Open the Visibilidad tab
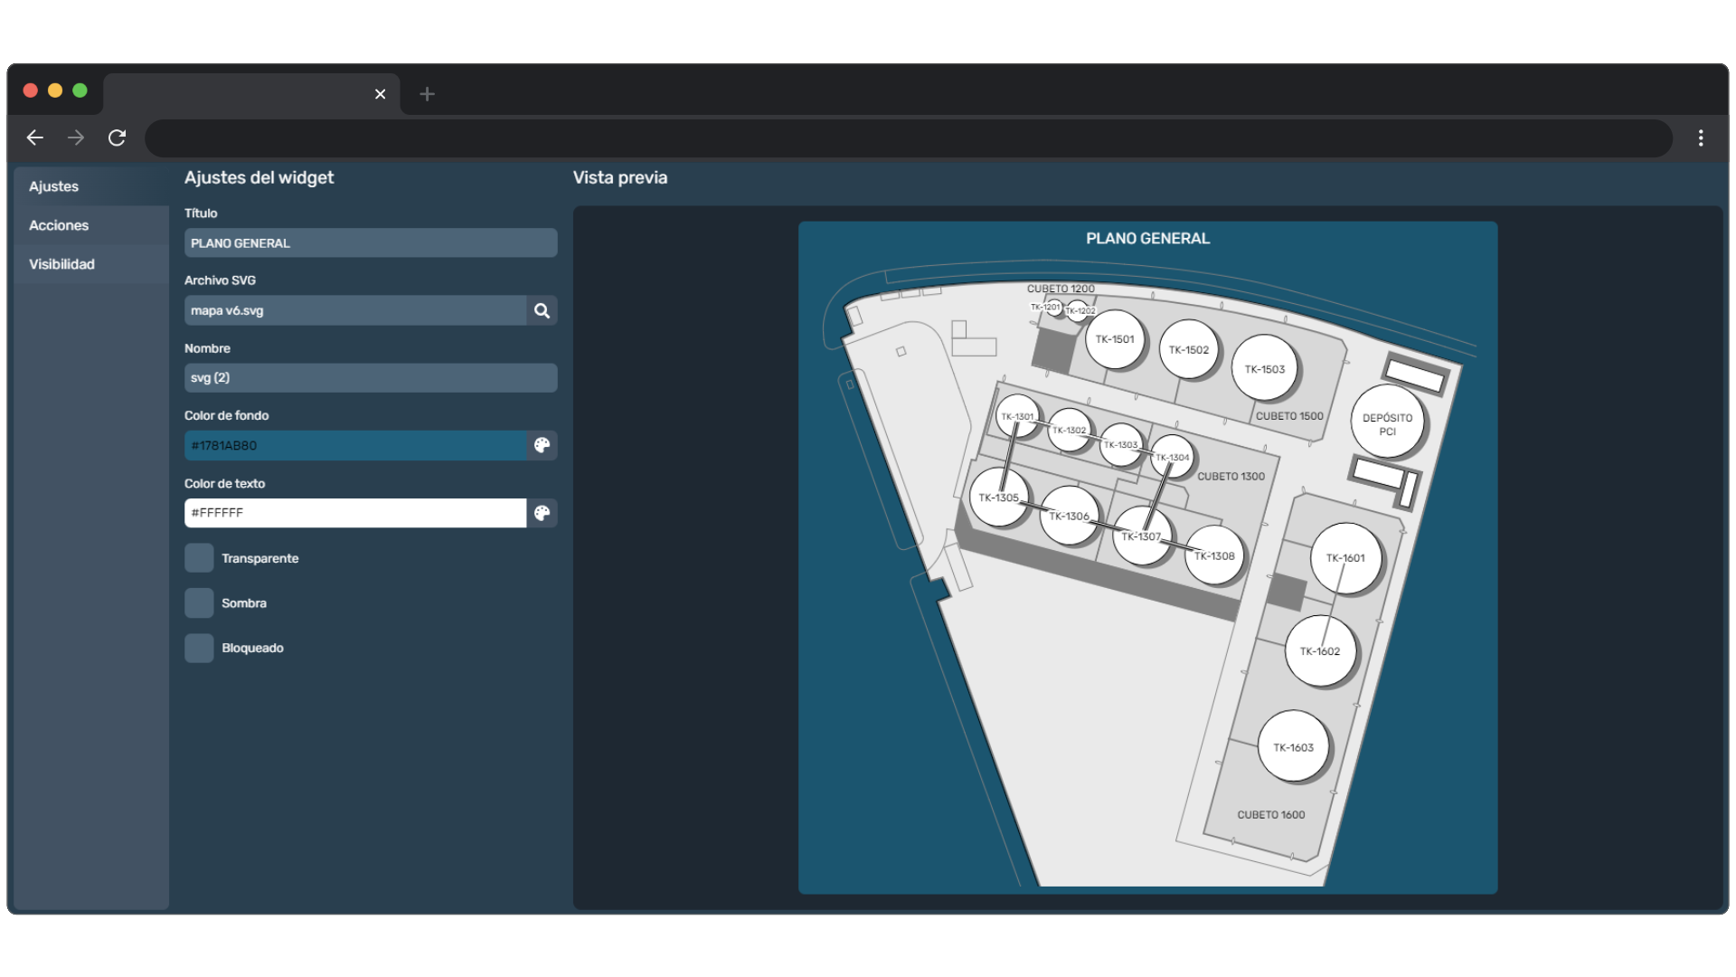Screen dimensions: 1736x977 61,264
